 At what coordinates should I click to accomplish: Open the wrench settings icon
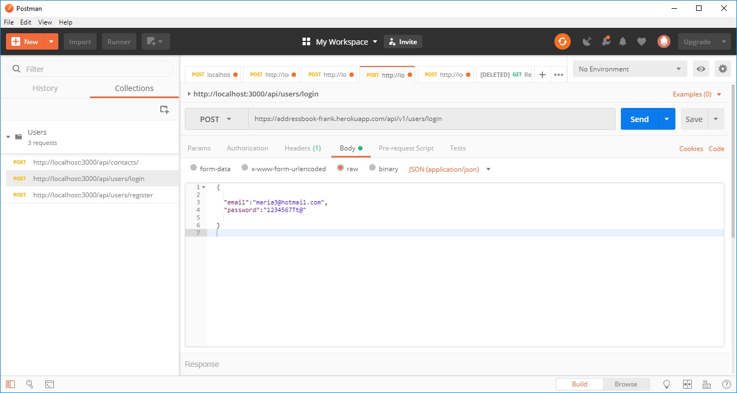pyautogui.click(x=606, y=41)
